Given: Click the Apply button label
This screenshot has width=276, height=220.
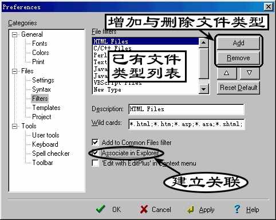Looking at the screenshot, I should 207,210.
